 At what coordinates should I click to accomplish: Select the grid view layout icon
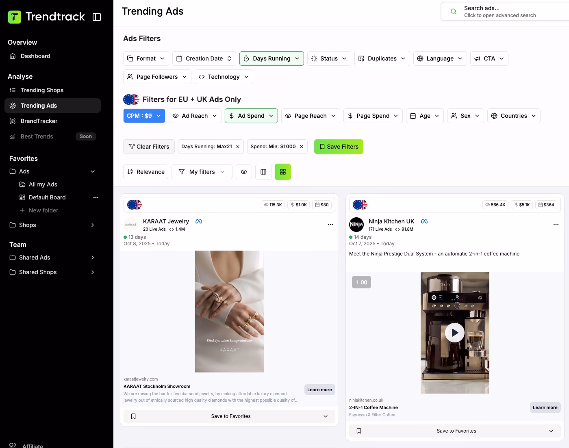[x=282, y=171]
